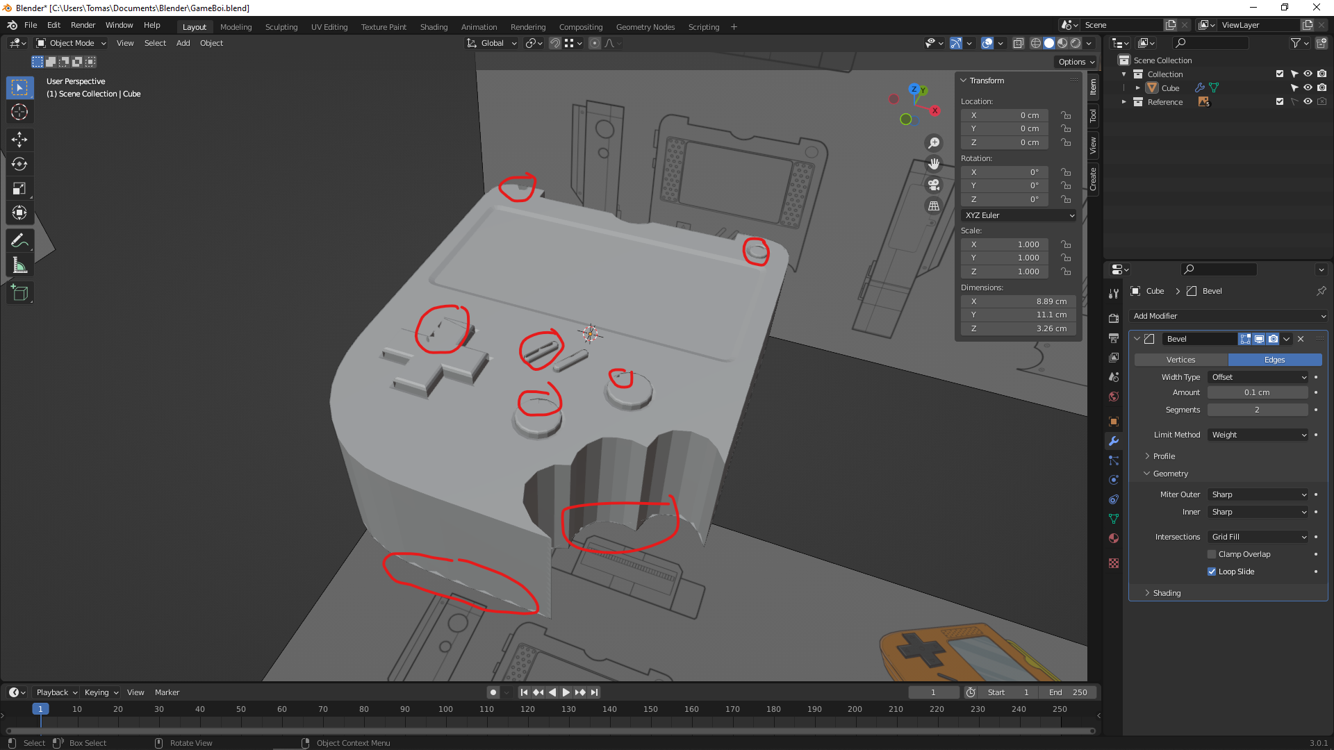Open the Add Modifier dropdown

pyautogui.click(x=1228, y=316)
